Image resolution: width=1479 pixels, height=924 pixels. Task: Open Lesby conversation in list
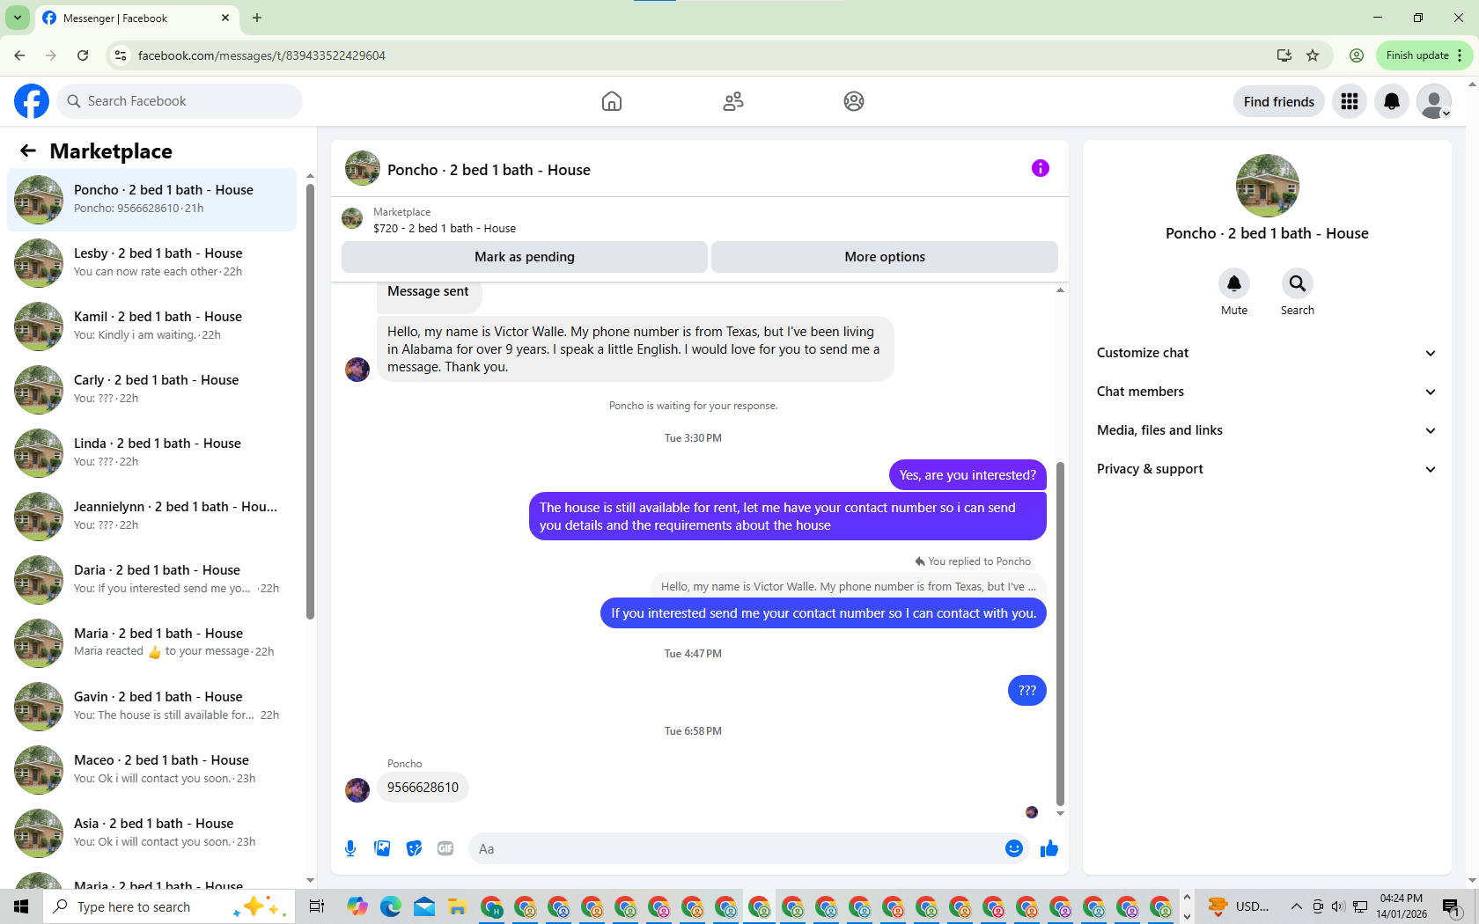152,263
